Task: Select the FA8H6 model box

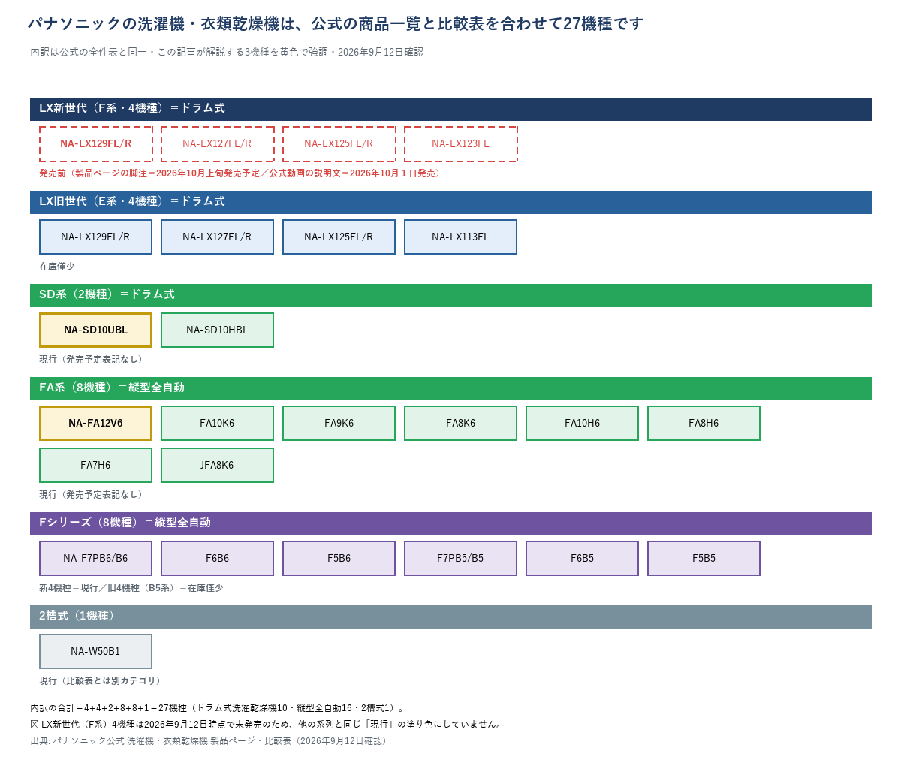Action: (704, 424)
